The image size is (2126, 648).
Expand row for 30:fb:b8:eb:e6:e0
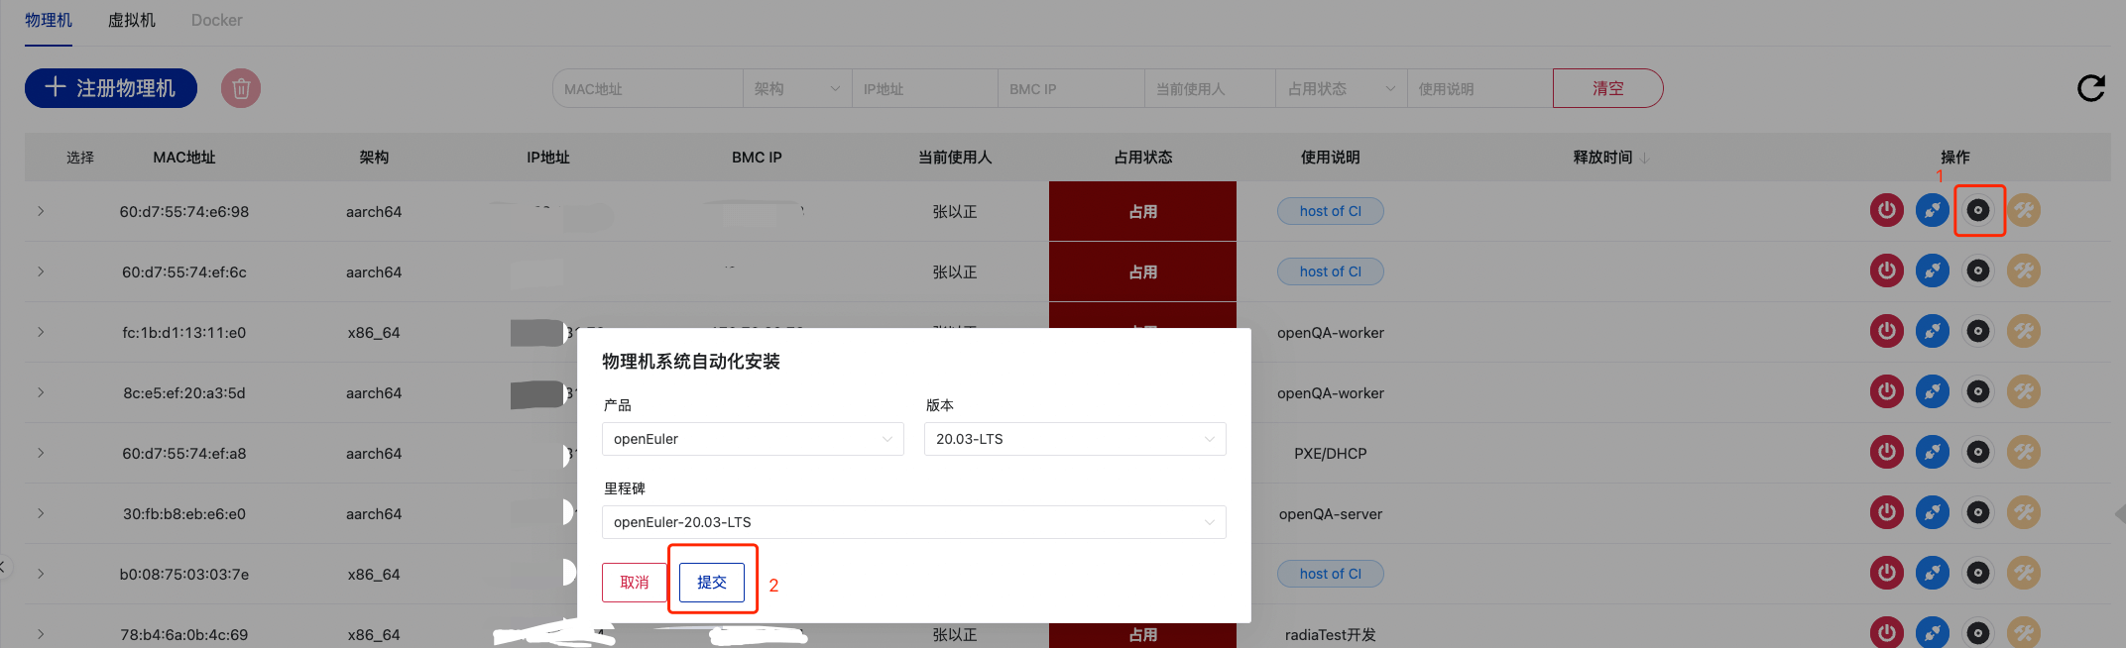click(41, 513)
